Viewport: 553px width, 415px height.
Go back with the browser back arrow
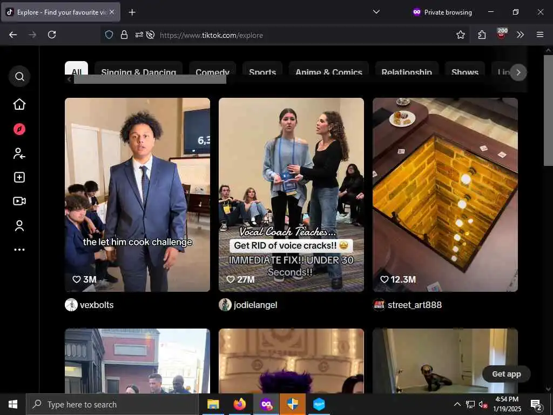point(13,35)
